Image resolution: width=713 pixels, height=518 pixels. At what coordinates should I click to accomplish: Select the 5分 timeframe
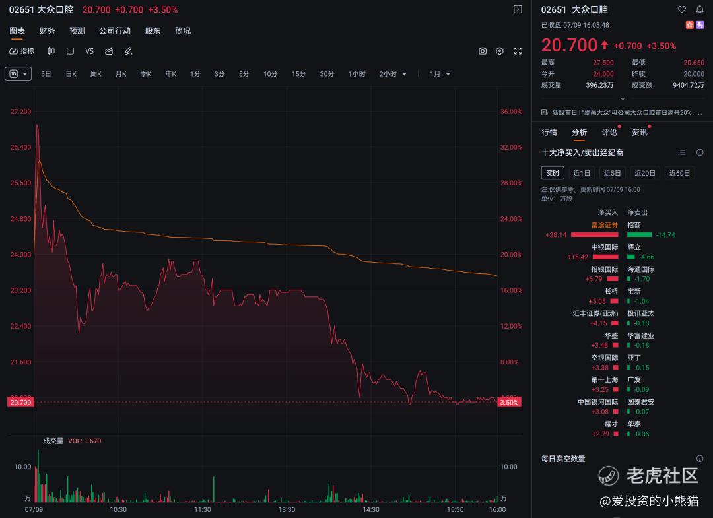click(244, 74)
